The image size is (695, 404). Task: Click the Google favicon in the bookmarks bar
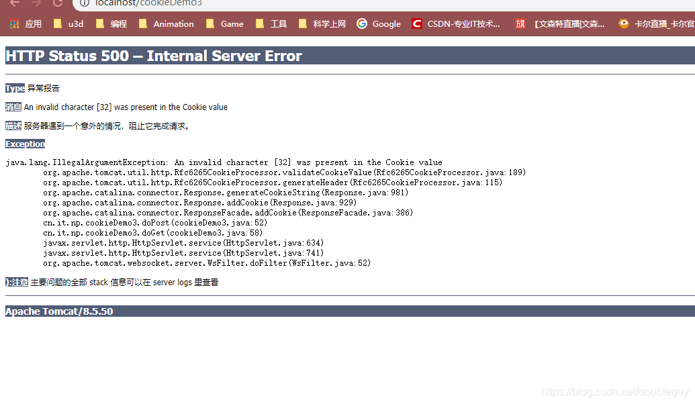(361, 23)
